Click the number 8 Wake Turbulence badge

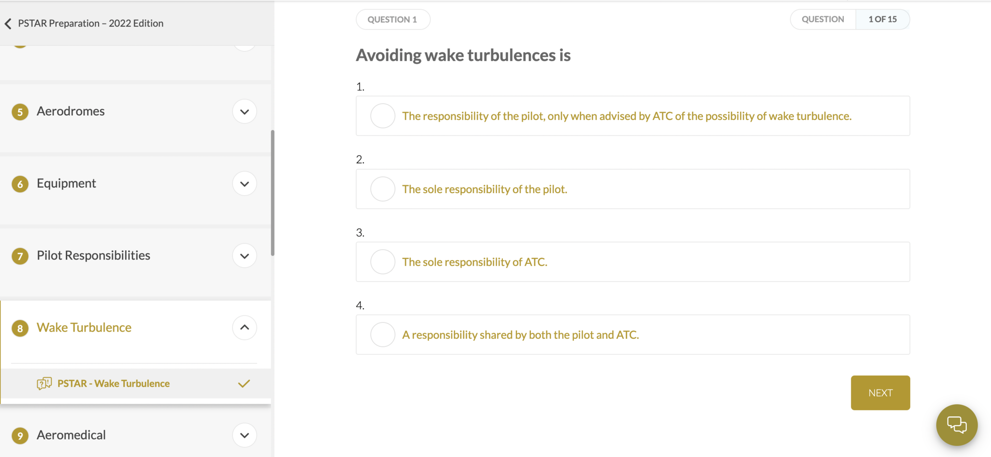click(x=20, y=328)
